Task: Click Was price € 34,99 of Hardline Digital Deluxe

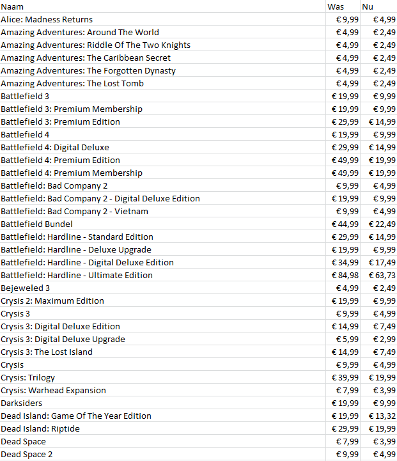Action: (343, 262)
